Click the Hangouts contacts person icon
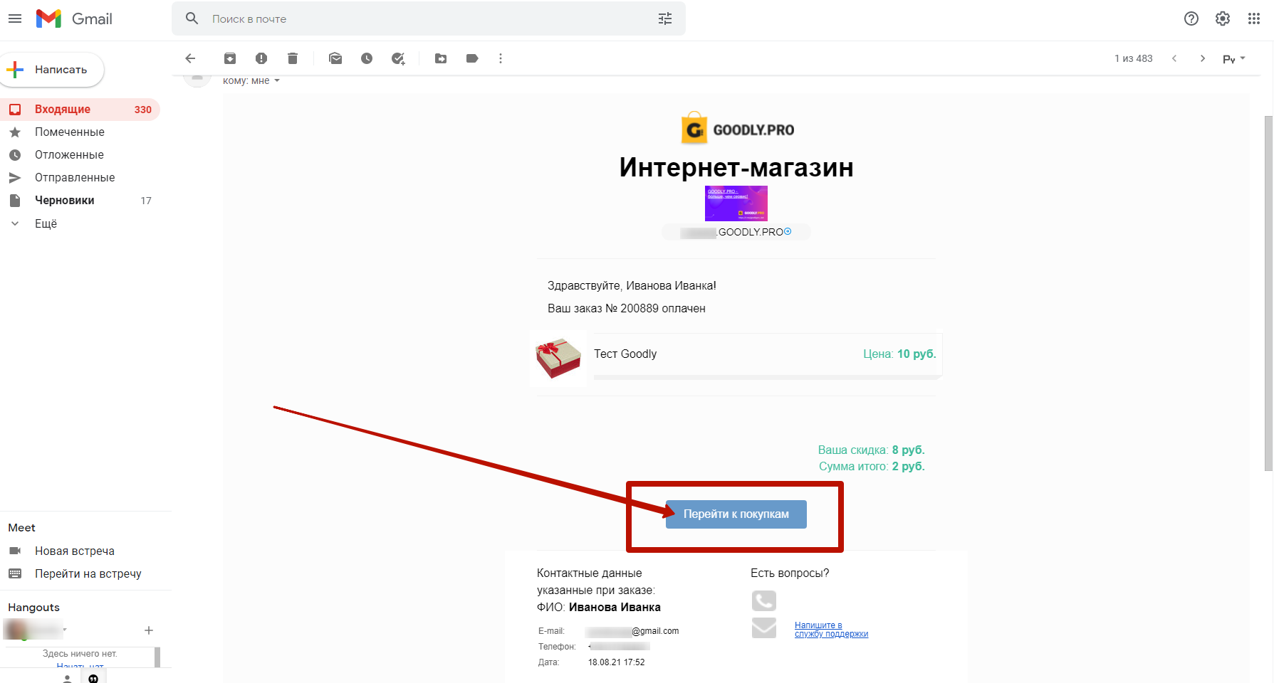The width and height of the screenshot is (1274, 683). point(67,679)
